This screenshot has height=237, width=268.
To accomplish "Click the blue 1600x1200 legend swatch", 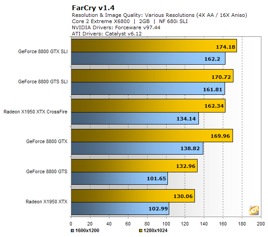I will [x=73, y=231].
